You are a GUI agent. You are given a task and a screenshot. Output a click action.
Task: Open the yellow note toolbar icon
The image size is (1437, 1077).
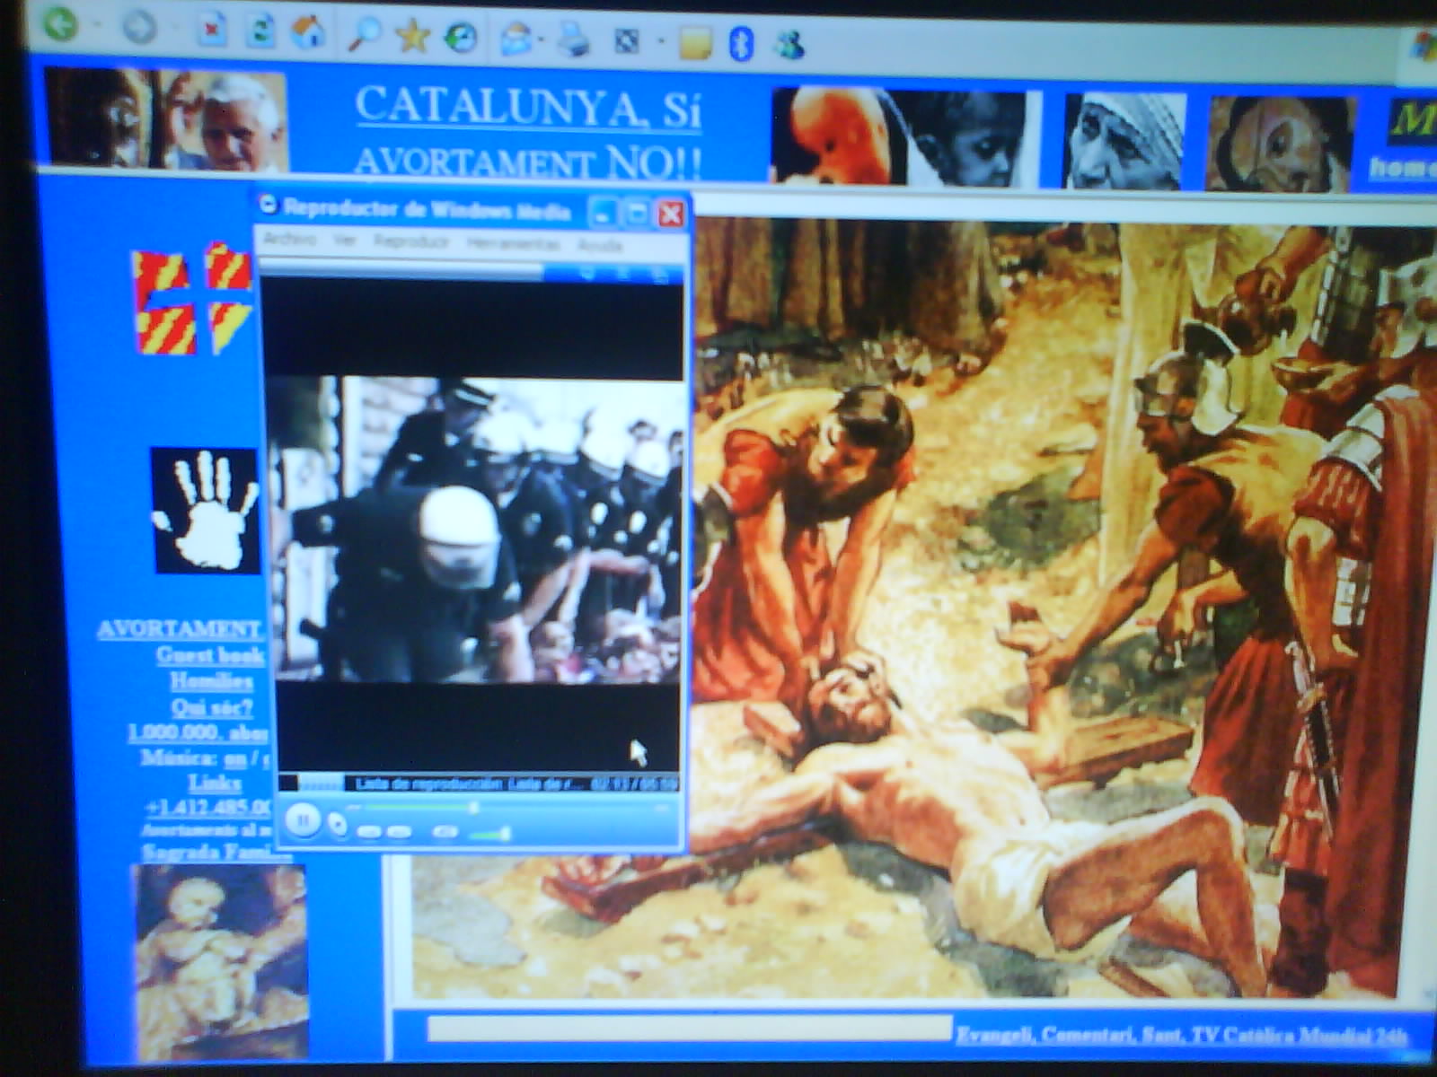click(695, 44)
